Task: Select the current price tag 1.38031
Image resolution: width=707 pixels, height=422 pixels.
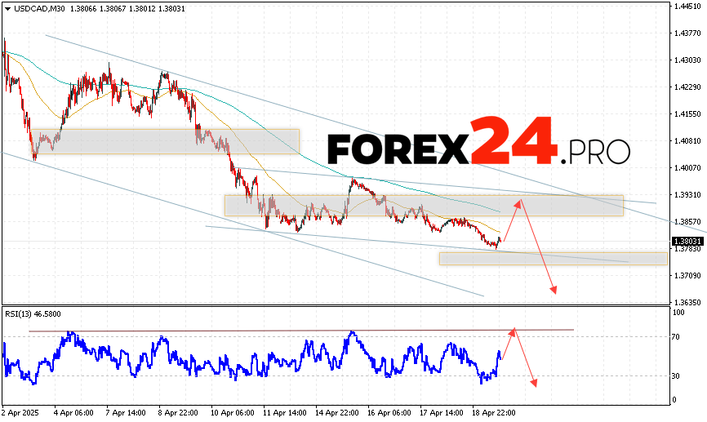Action: tap(687, 241)
